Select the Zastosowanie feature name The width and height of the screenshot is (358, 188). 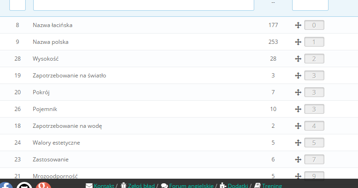50,160
